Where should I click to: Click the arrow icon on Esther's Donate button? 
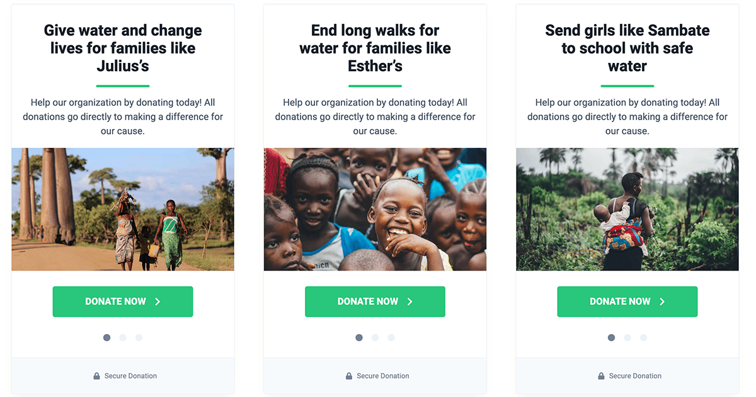pos(410,302)
